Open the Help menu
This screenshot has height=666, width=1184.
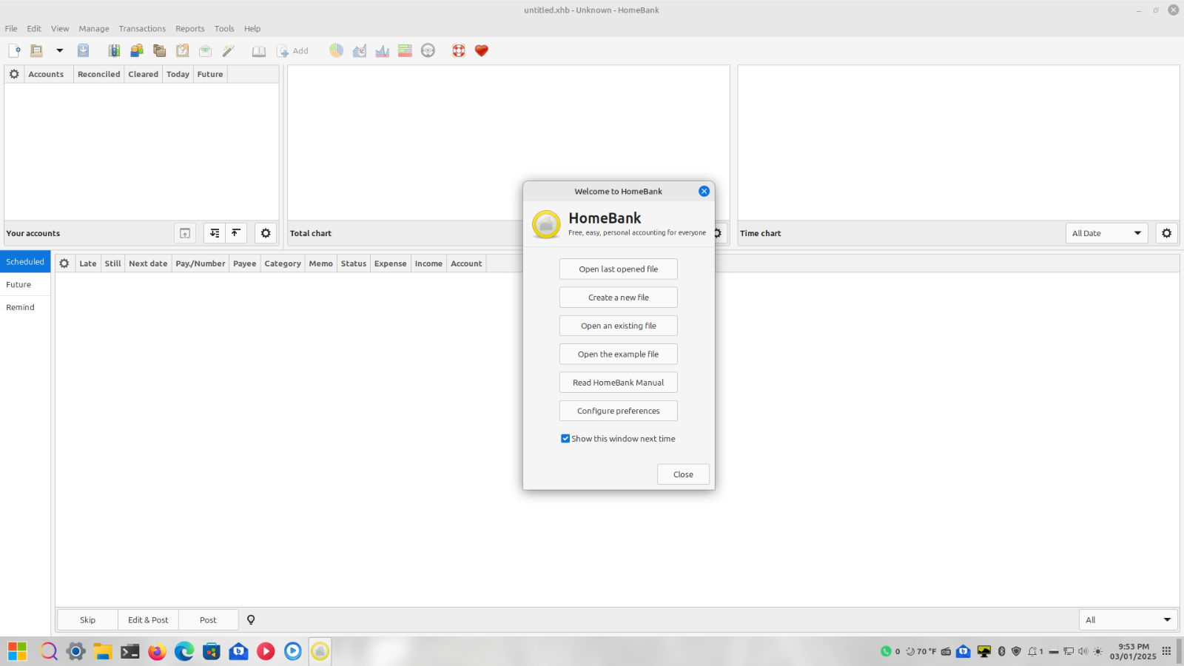[252, 29]
